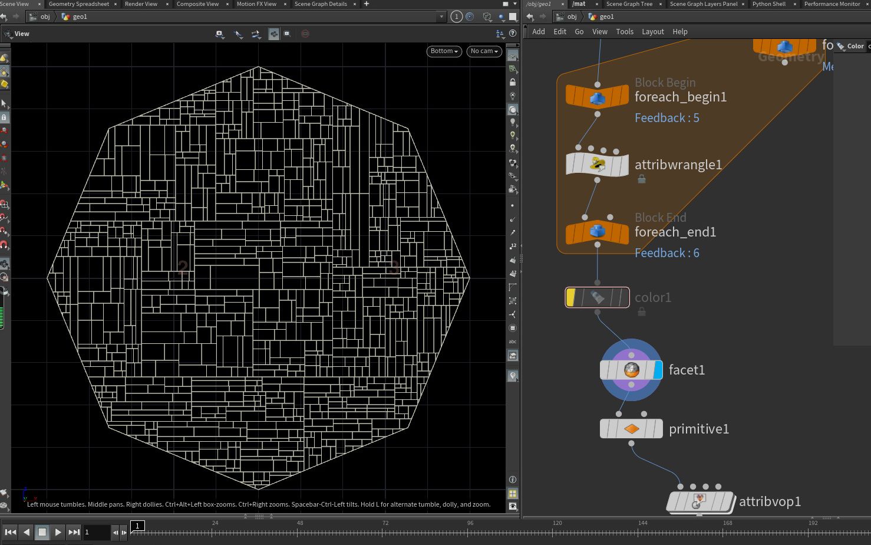Viewport: 871px width, 545px height.
Task: Add a new pane tab with plus
Action: [367, 4]
